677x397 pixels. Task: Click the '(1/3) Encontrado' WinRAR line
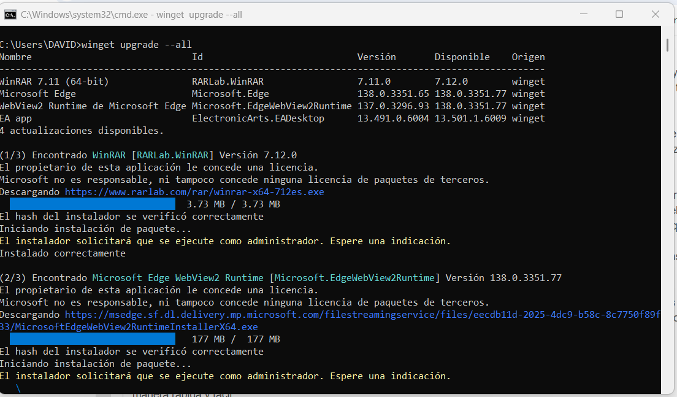pyautogui.click(x=148, y=155)
